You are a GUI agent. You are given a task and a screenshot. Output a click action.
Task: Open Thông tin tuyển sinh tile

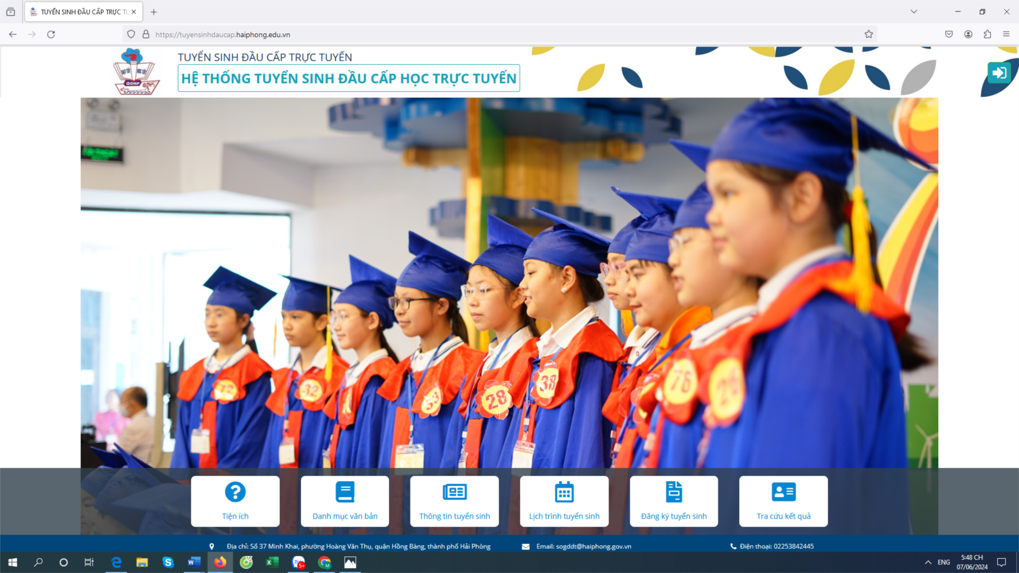tap(454, 501)
